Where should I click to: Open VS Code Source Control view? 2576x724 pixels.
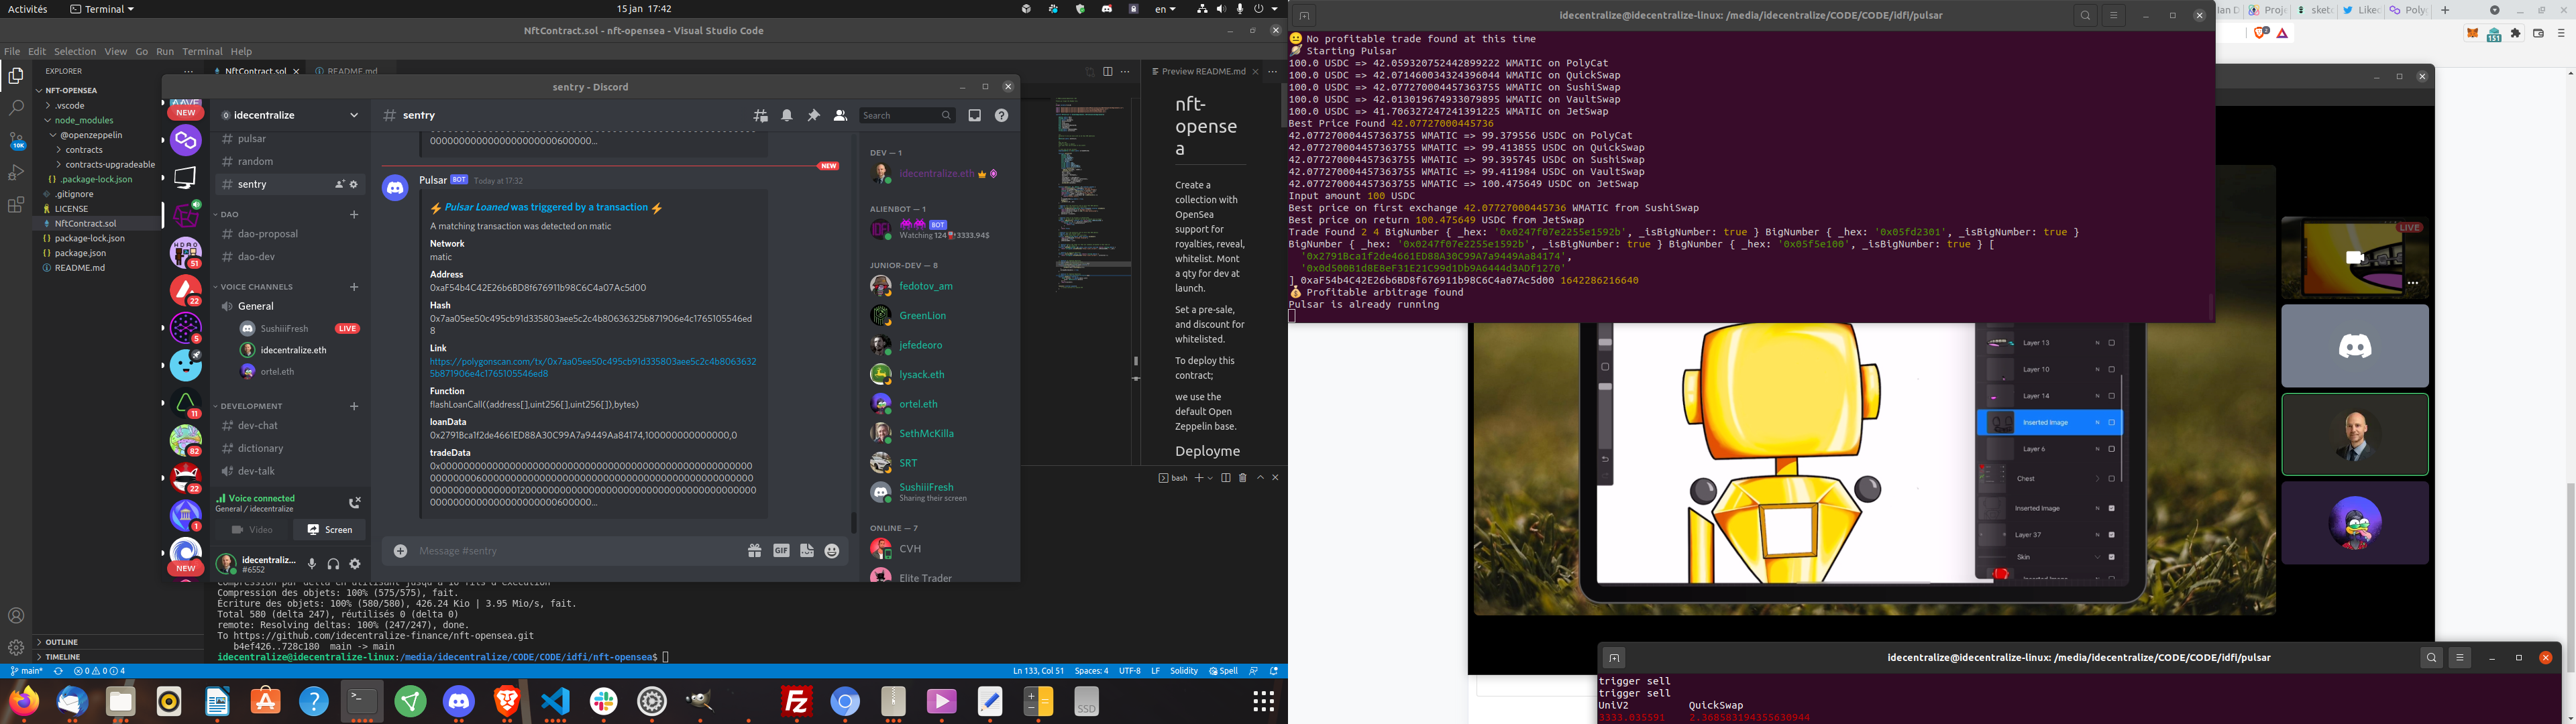[x=16, y=140]
